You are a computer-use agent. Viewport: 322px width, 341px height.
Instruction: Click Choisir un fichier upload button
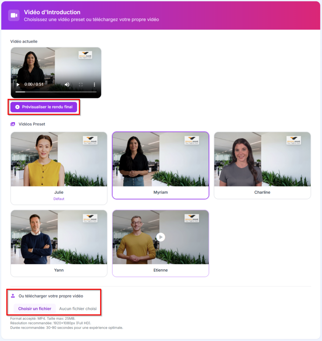click(35, 309)
